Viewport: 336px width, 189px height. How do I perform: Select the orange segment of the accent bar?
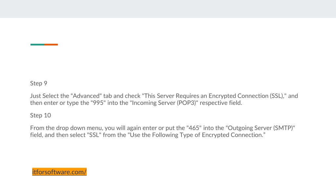(51, 45)
